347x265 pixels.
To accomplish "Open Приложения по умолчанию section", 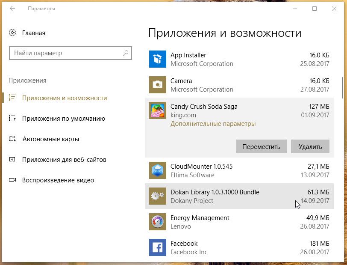I will 63,119.
